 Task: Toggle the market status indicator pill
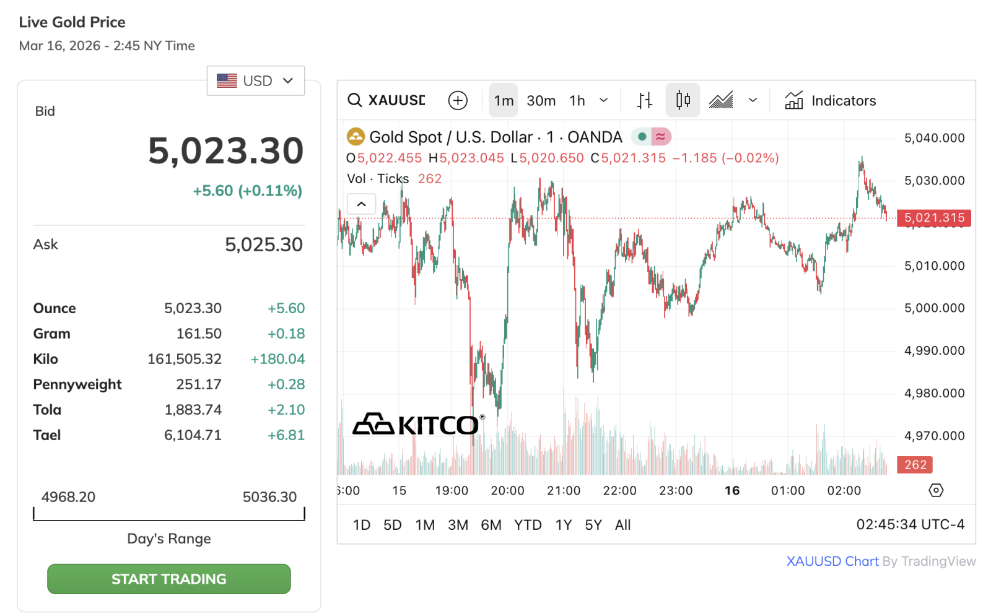(x=651, y=137)
